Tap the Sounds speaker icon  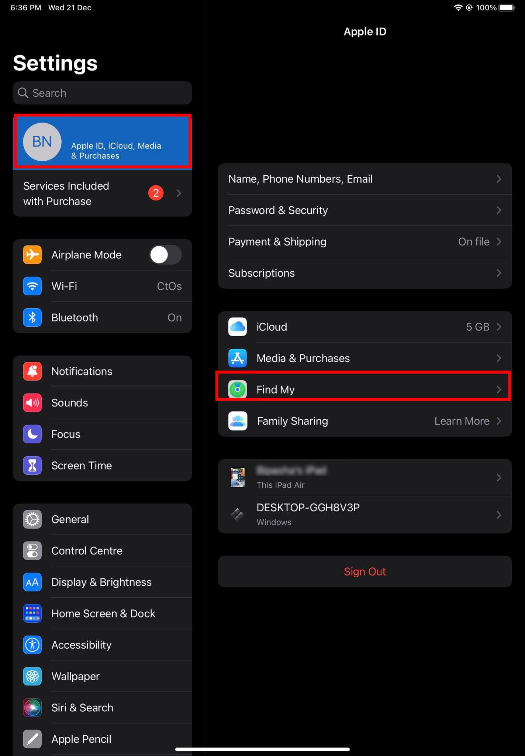[32, 403]
